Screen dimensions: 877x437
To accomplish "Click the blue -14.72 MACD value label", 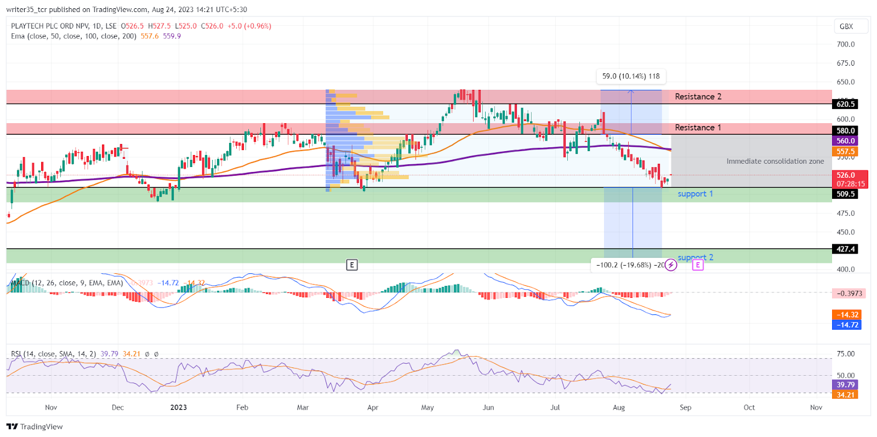I will [x=847, y=325].
